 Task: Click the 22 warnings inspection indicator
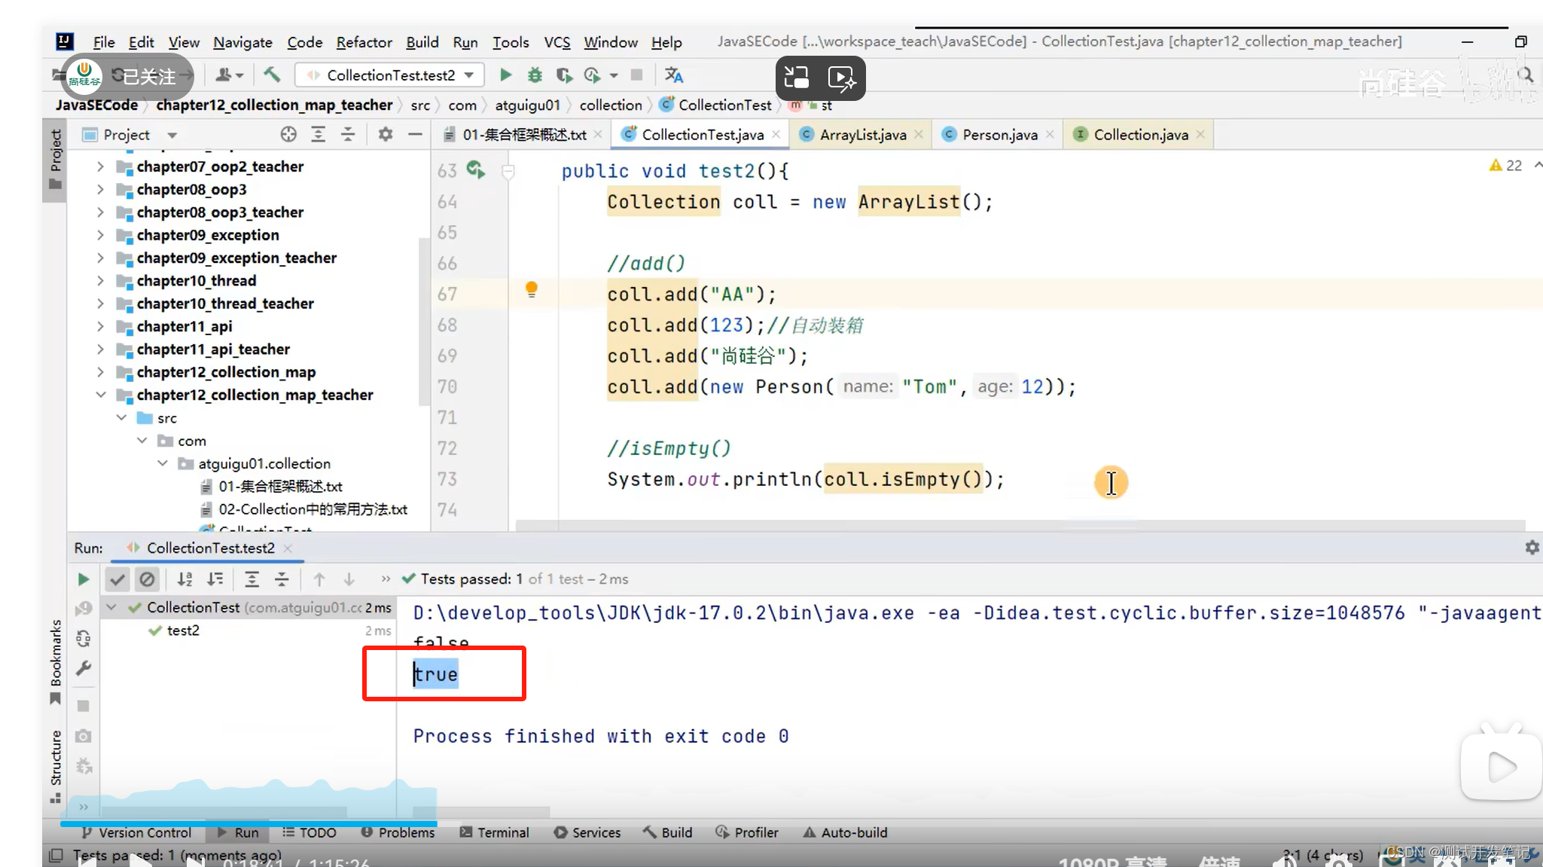pos(1506,165)
